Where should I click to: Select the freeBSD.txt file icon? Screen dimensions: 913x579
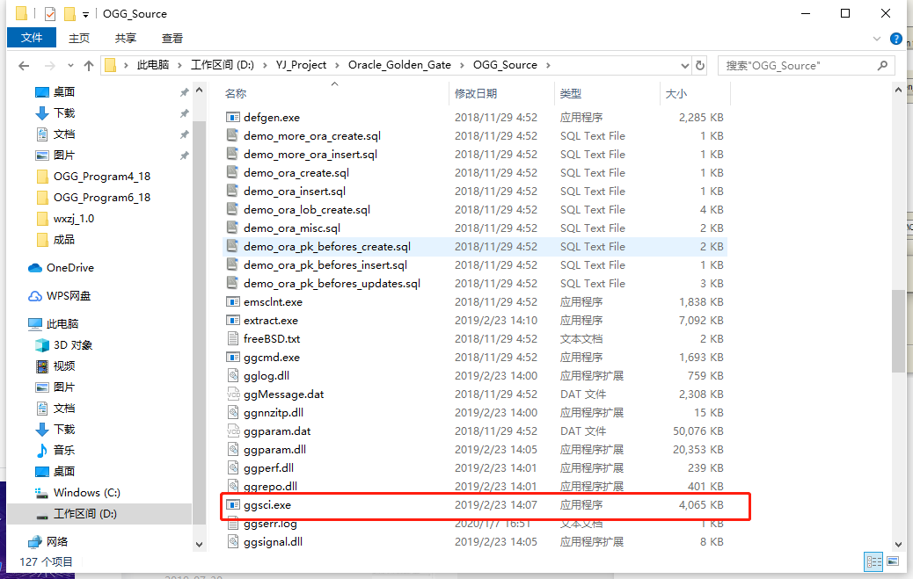[x=233, y=338]
